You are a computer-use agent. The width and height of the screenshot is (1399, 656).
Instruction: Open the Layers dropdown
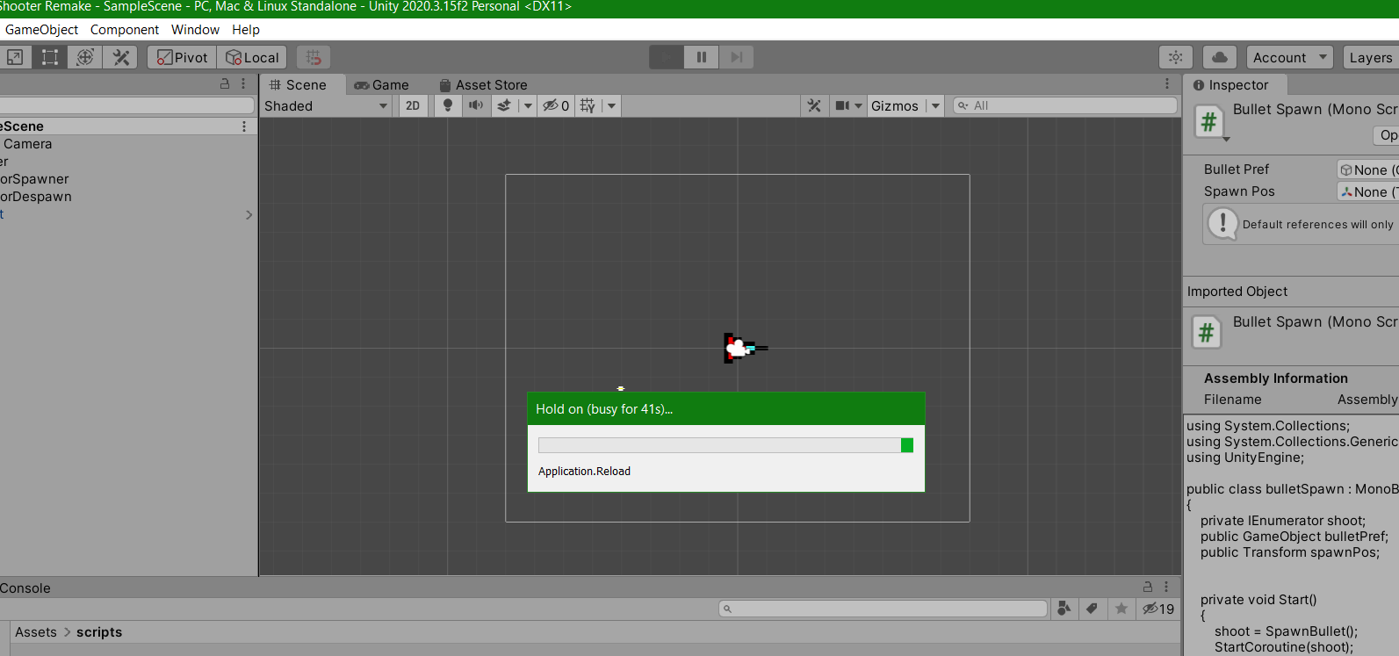pyautogui.click(x=1371, y=57)
